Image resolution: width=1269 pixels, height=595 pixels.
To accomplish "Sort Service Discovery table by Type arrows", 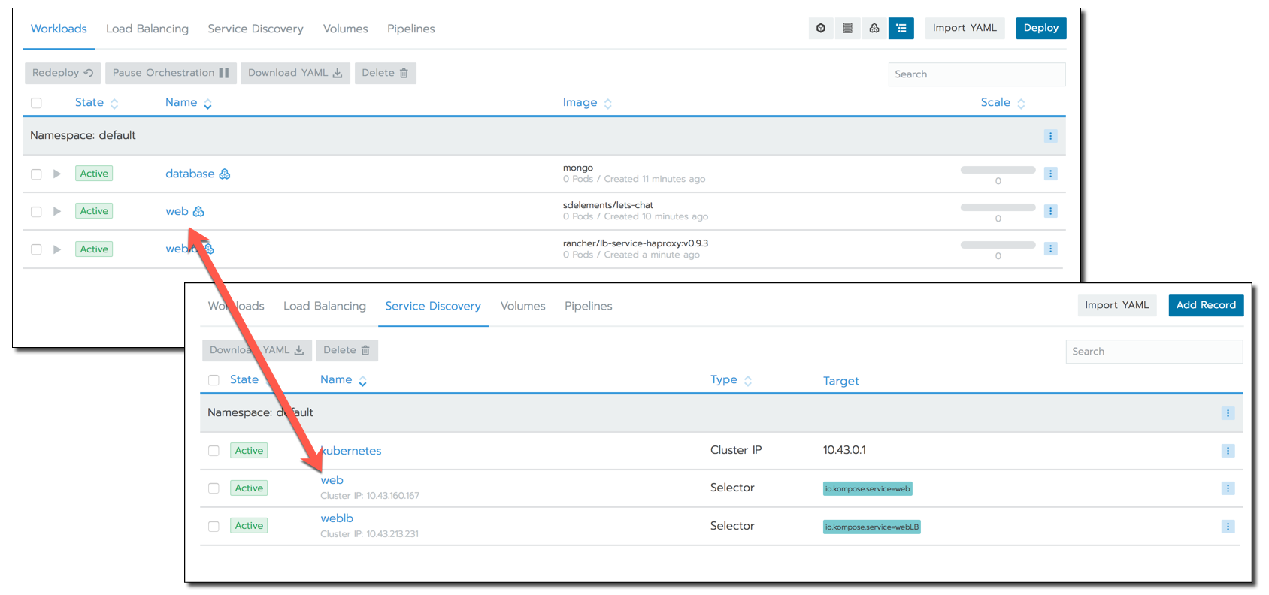I will coord(747,381).
